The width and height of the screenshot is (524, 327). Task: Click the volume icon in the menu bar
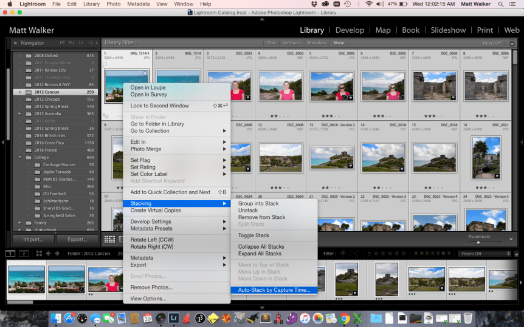(380, 4)
